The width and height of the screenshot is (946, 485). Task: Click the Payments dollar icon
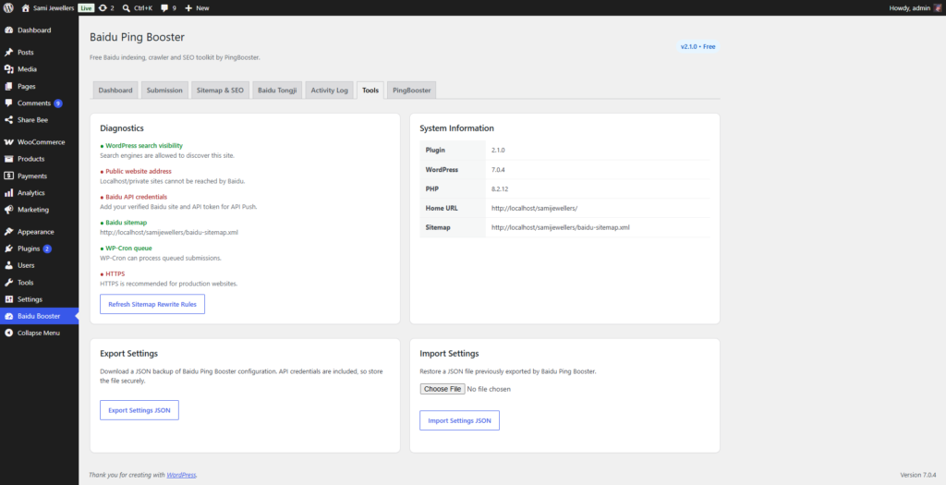[8, 176]
